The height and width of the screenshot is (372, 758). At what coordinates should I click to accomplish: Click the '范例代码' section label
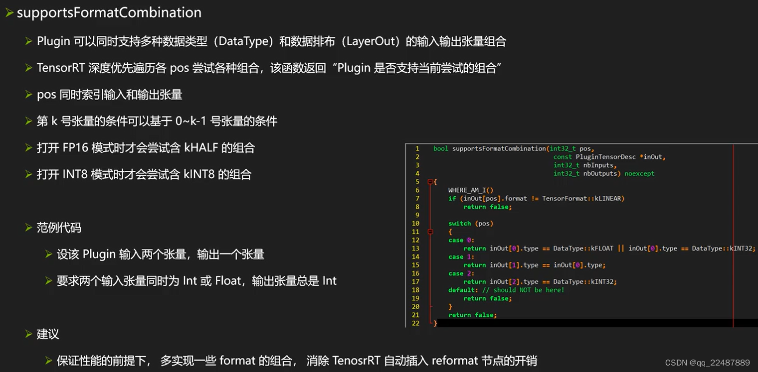[x=59, y=228]
